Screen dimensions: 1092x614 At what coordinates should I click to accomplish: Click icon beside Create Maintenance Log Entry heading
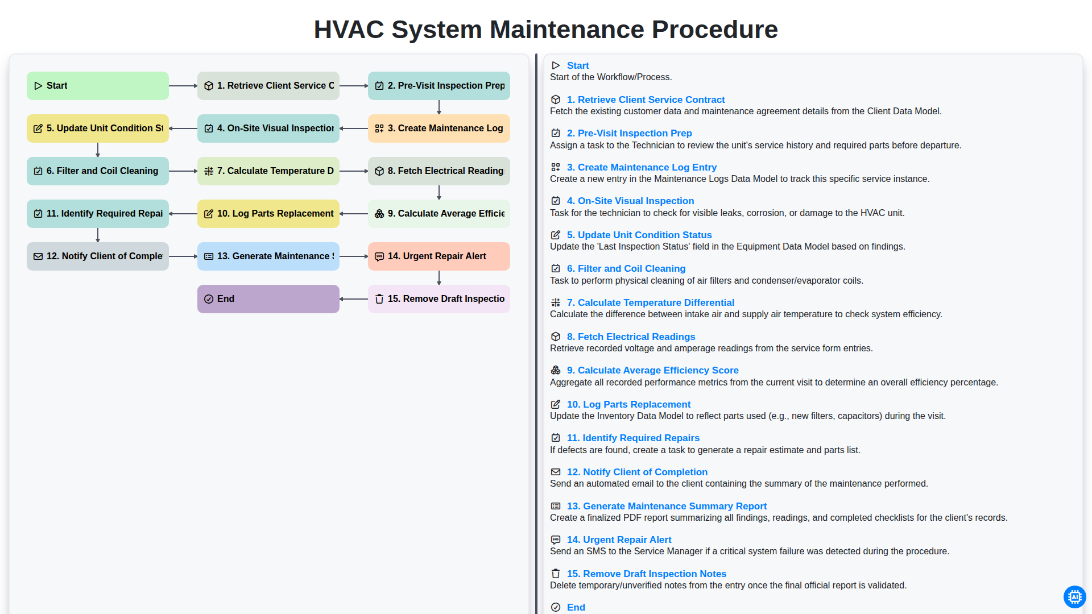coord(556,167)
